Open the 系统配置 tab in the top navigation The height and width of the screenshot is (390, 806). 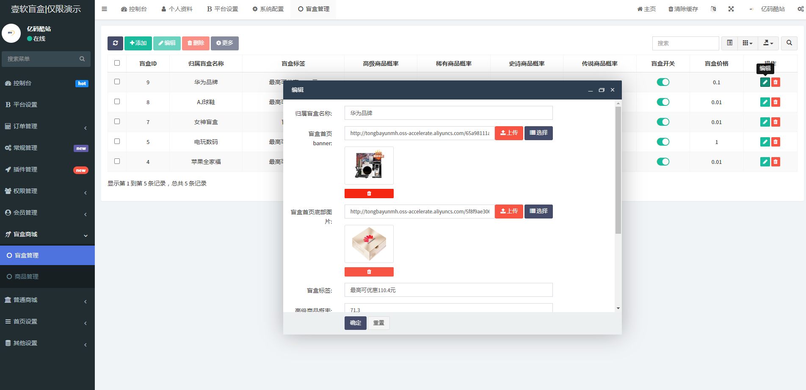[268, 9]
